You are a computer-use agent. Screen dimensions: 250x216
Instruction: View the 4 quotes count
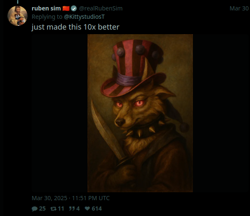tap(78, 208)
